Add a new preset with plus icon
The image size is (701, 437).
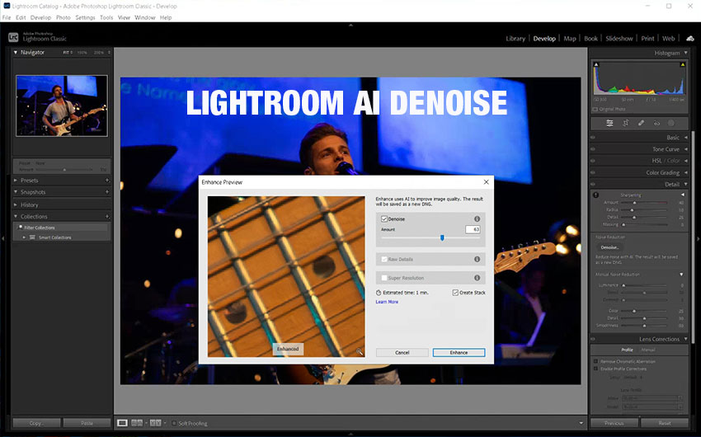tap(107, 181)
